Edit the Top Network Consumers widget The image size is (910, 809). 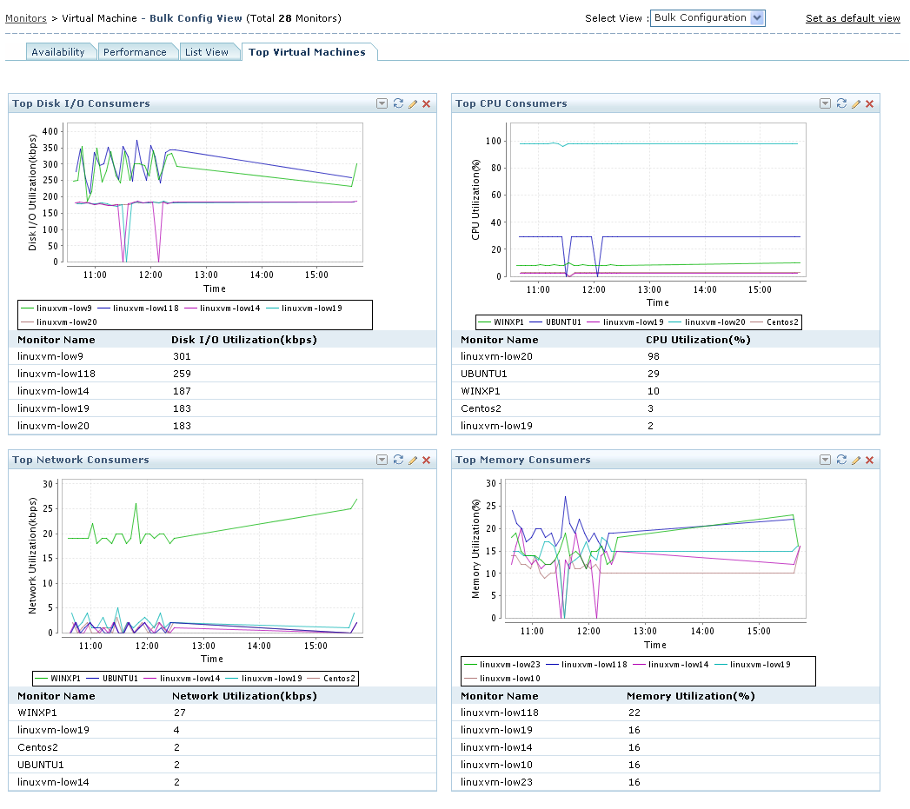[412, 460]
